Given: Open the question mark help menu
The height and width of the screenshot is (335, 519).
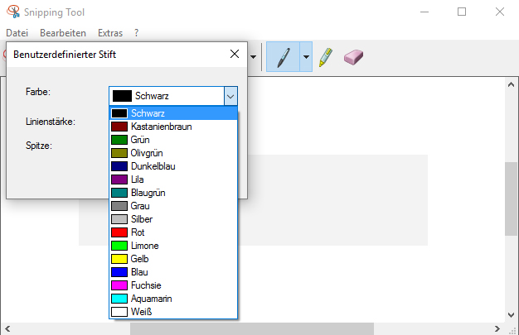Looking at the screenshot, I should pyautogui.click(x=136, y=33).
